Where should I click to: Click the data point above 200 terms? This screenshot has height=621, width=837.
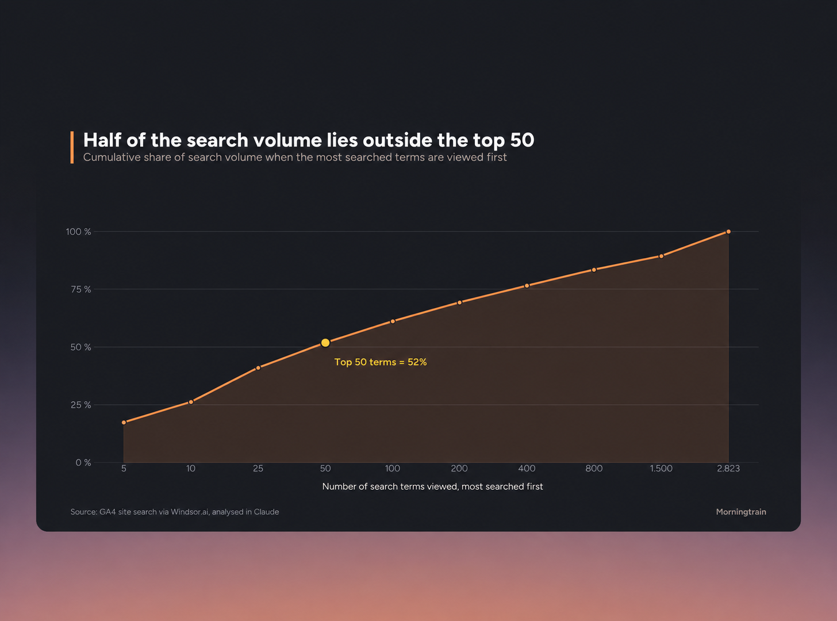point(459,302)
